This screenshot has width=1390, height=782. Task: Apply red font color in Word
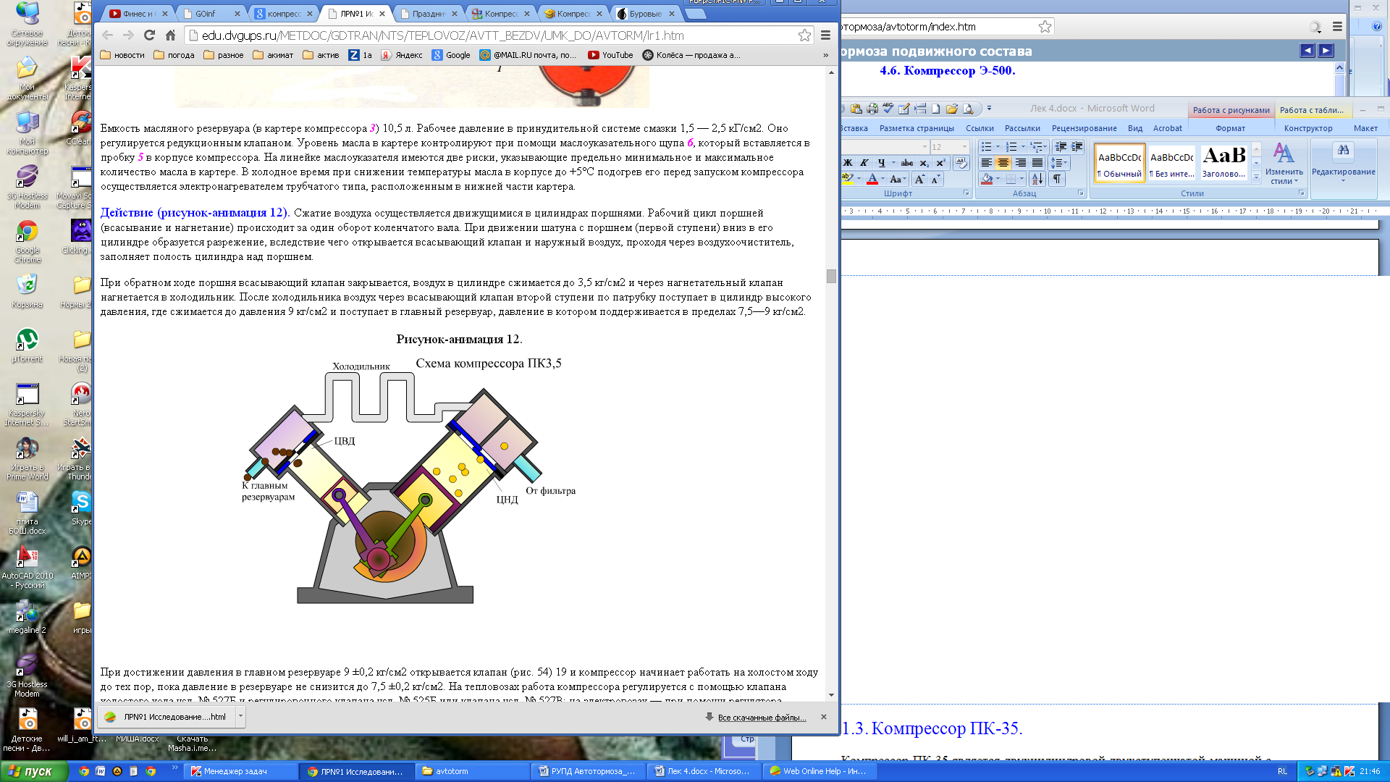(872, 179)
